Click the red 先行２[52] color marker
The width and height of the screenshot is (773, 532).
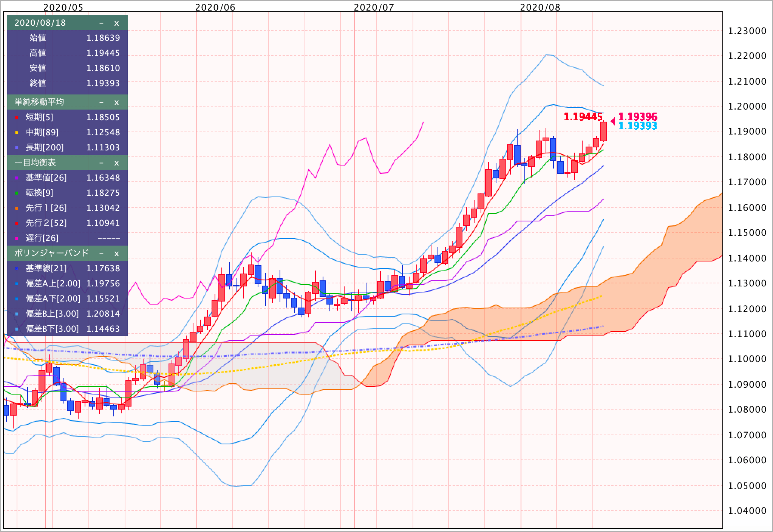17,224
